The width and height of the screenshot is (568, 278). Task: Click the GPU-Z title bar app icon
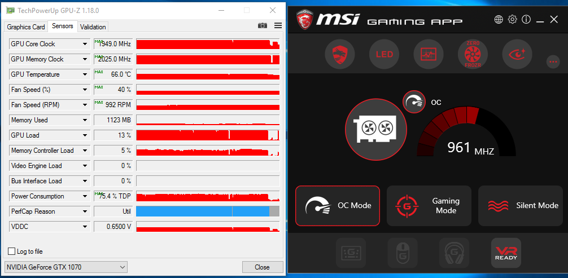click(x=11, y=11)
